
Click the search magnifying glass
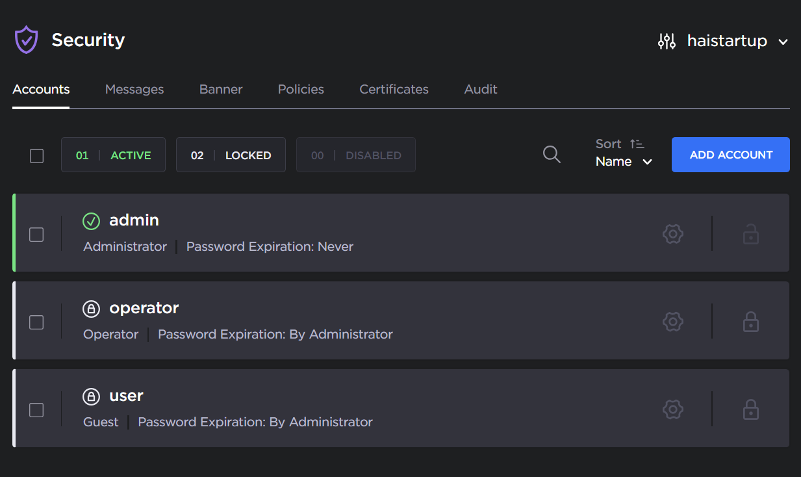[551, 154]
